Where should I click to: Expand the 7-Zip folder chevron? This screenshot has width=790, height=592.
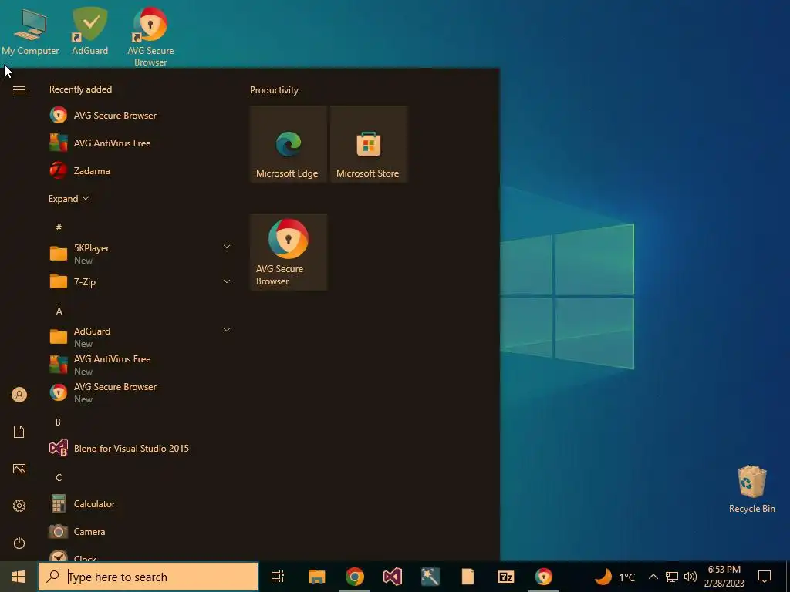(227, 281)
